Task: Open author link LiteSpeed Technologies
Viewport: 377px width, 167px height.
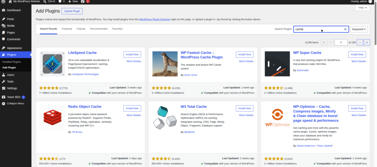Action: tap(85, 74)
